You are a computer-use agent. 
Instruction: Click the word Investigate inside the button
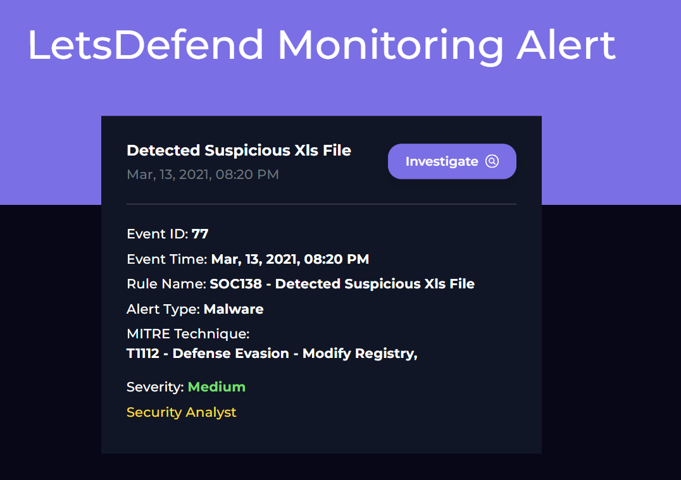click(442, 161)
